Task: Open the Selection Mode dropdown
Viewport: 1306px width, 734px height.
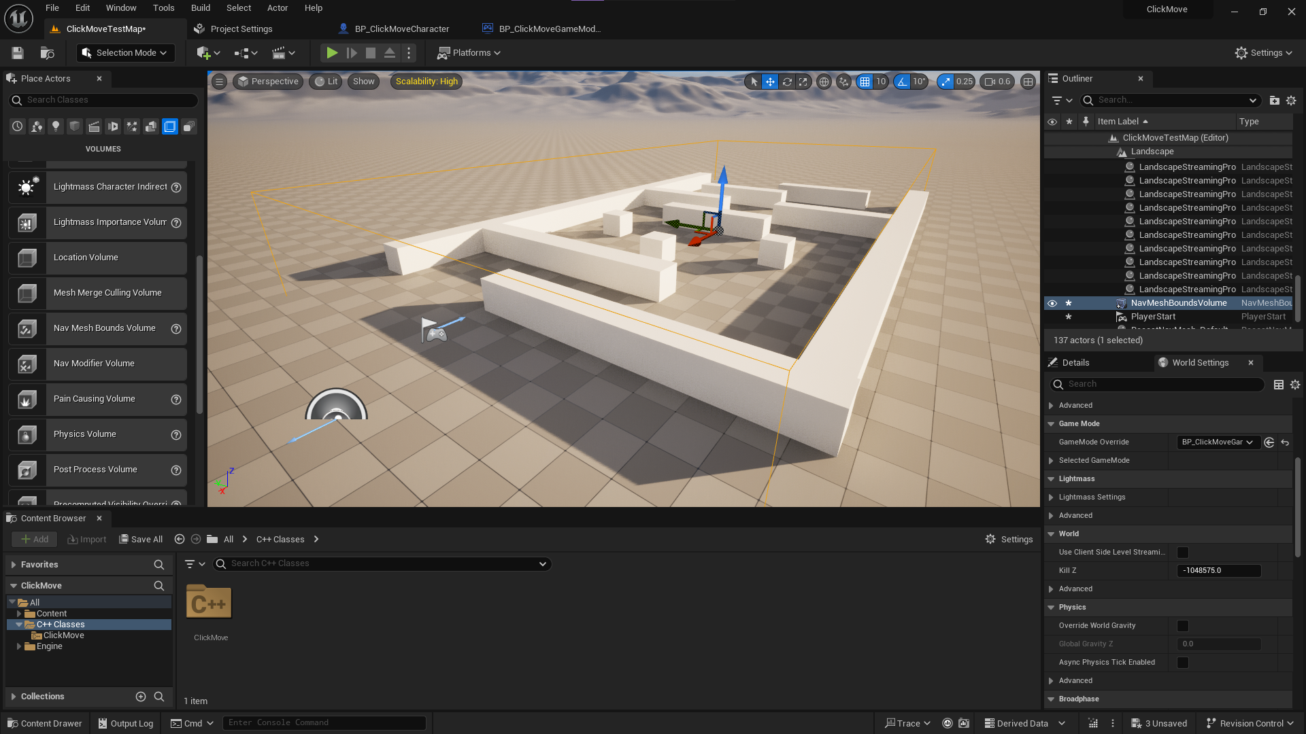Action: coord(125,53)
